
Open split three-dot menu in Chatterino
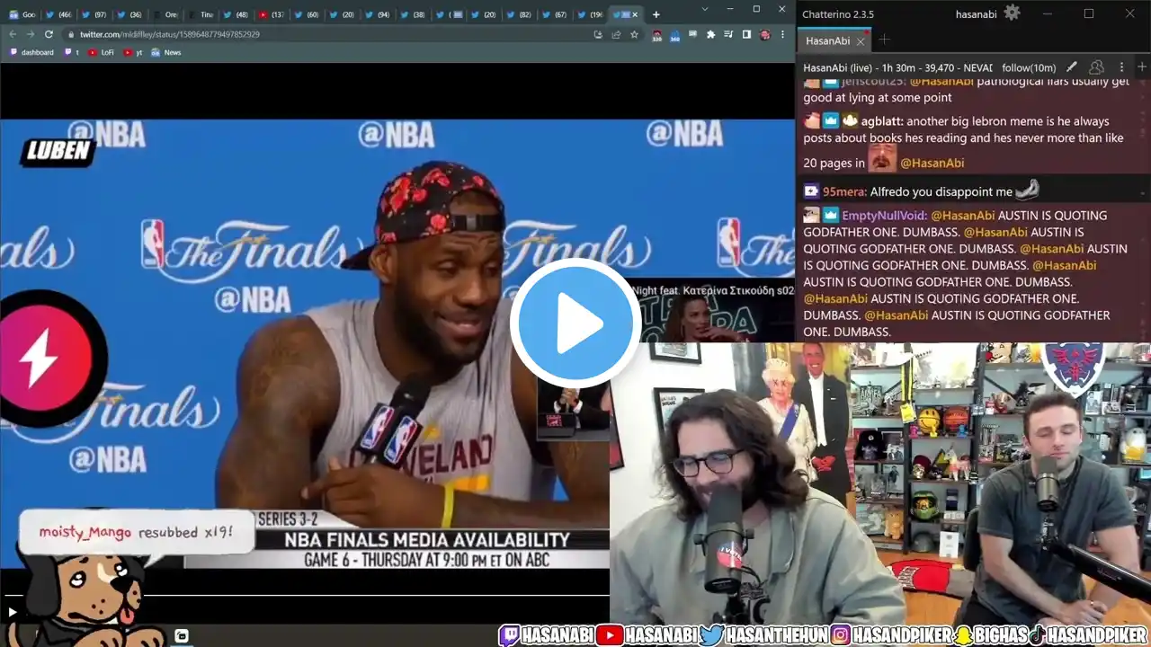click(1121, 67)
